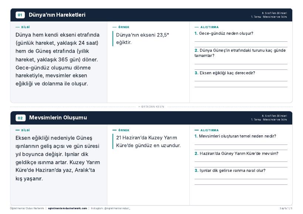Select the Mevsimlerin Oluşumu heading
The width and height of the screenshot is (303, 214).
tap(58, 118)
